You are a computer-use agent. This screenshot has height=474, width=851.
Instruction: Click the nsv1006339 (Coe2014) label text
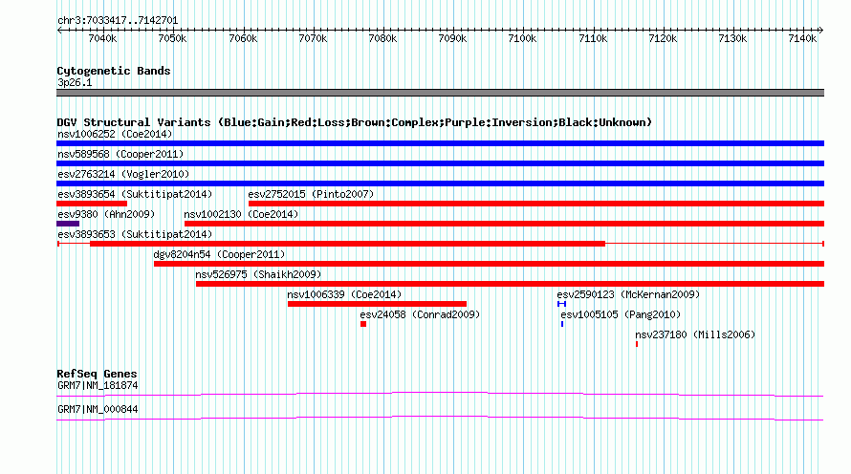pyautogui.click(x=344, y=294)
